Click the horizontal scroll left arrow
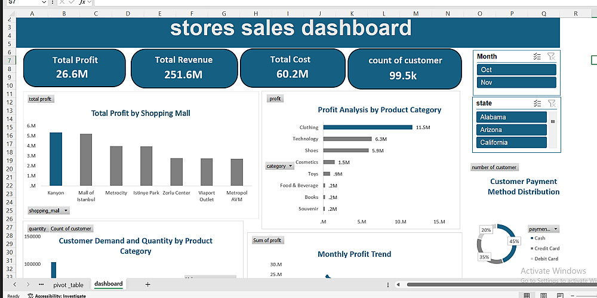 tap(398, 284)
